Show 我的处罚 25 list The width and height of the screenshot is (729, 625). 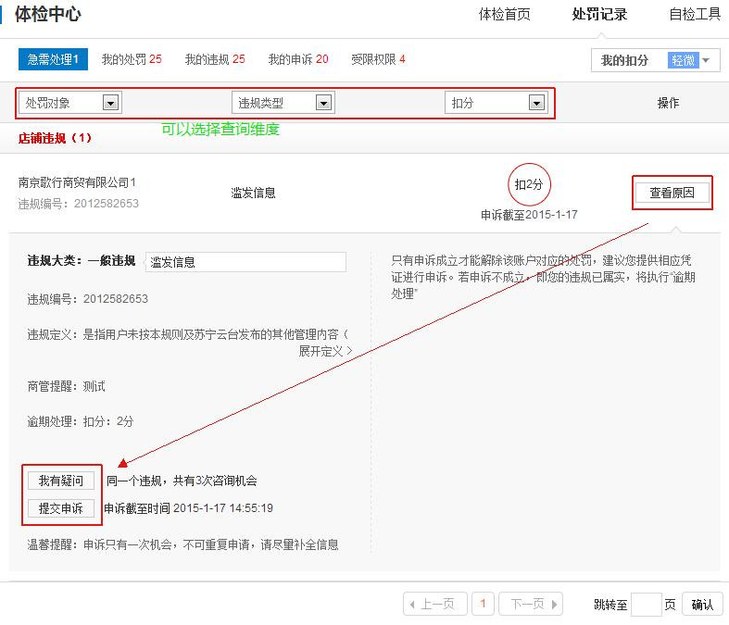(132, 59)
